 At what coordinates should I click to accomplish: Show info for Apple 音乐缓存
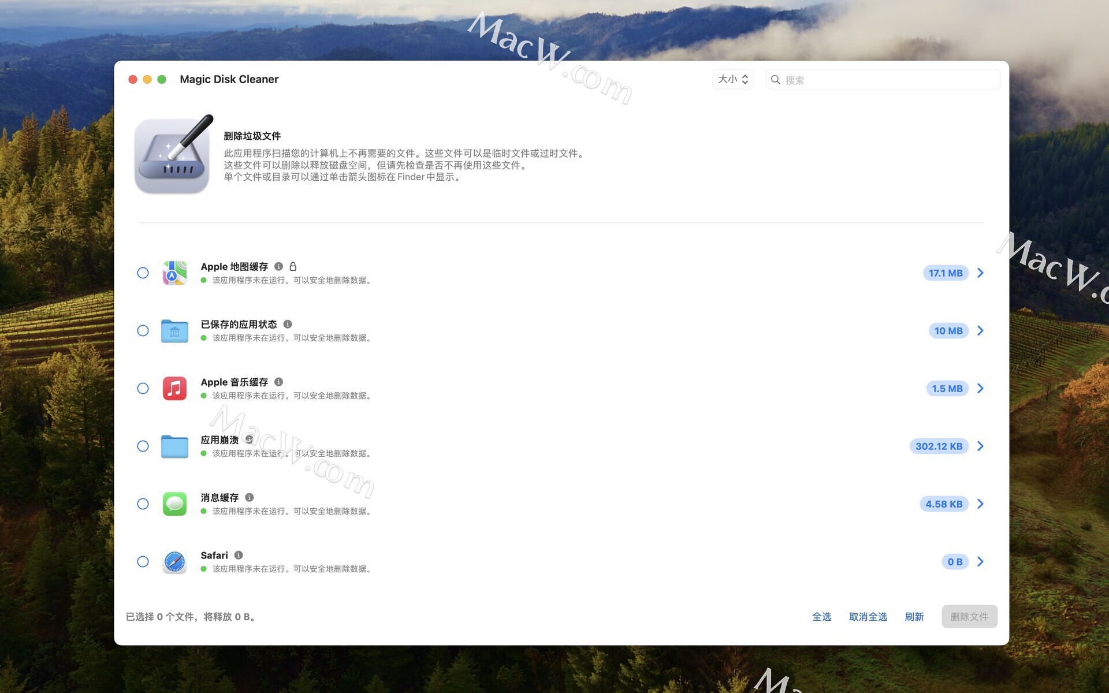pyautogui.click(x=278, y=382)
